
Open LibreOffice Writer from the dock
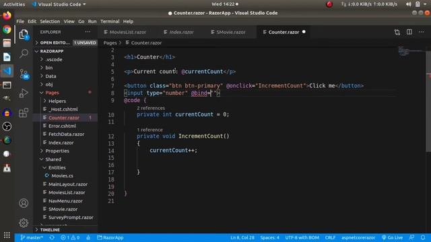click(x=7, y=57)
